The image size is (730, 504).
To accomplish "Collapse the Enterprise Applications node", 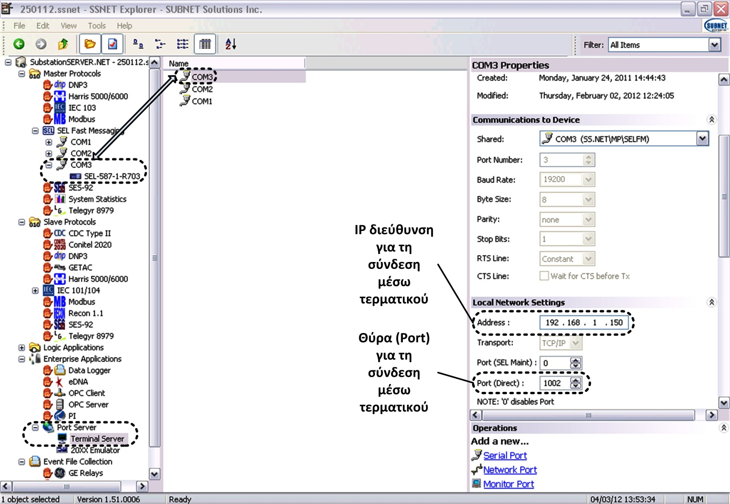I will pos(22,359).
